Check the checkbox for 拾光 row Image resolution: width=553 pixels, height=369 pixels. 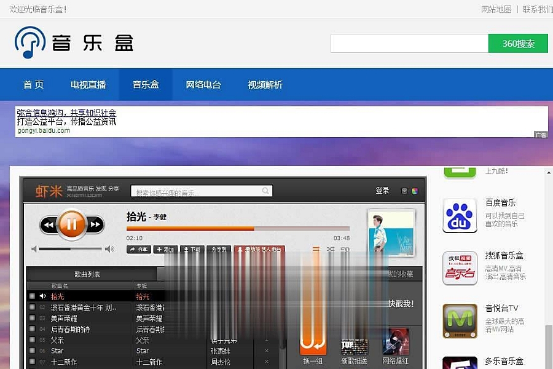click(32, 296)
